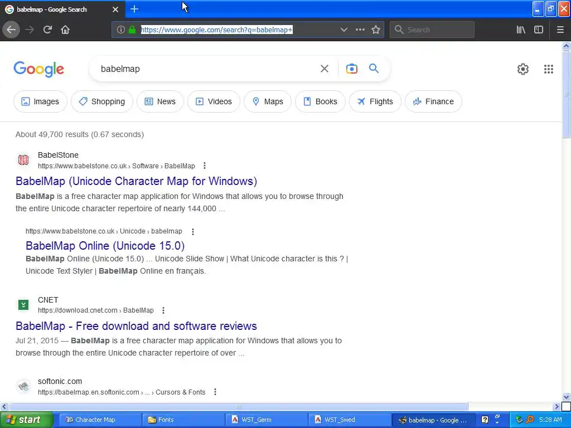
Task: Click the CNET site favicon
Action: coord(23,305)
